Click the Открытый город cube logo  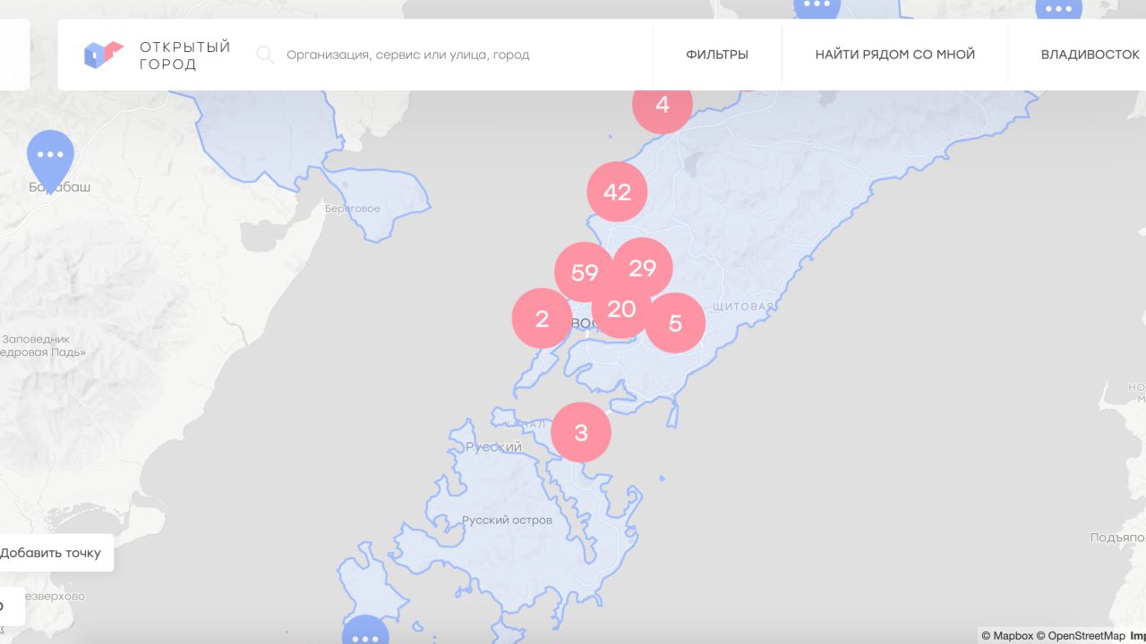point(103,55)
